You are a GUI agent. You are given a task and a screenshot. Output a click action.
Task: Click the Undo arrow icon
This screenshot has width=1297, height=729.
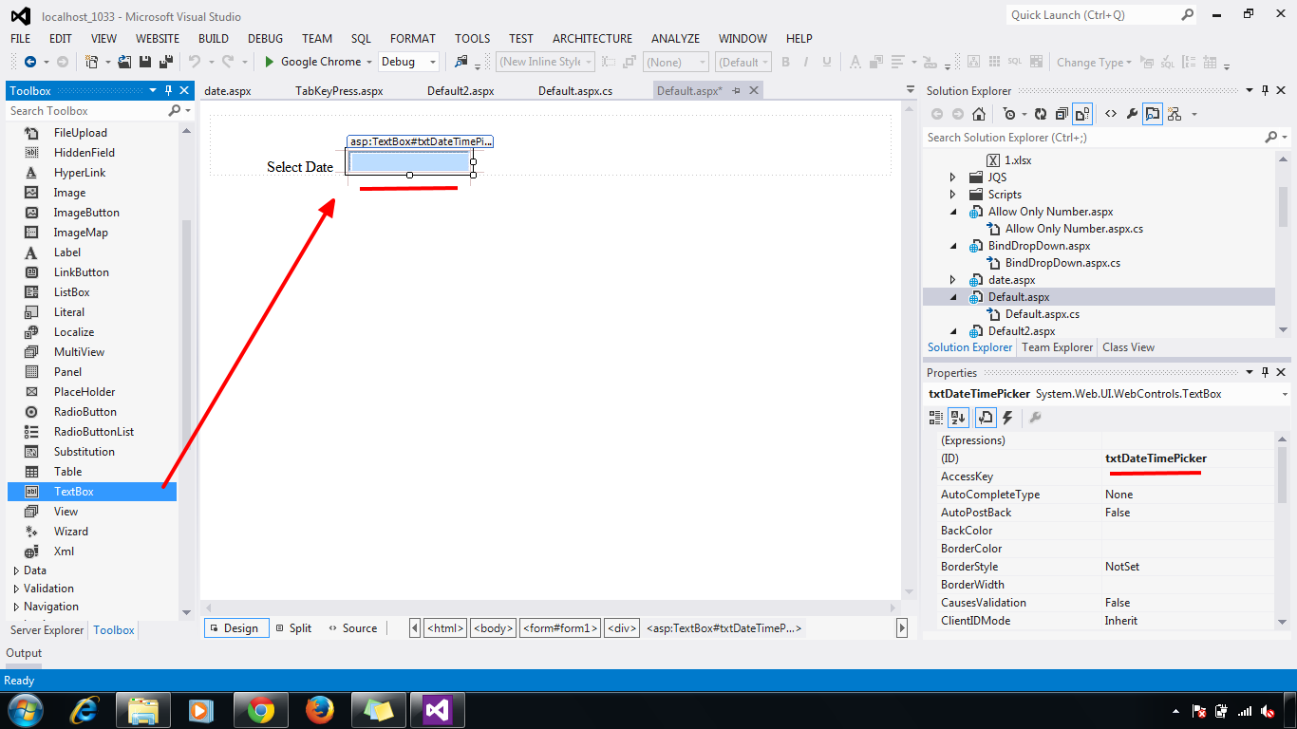[x=194, y=62]
